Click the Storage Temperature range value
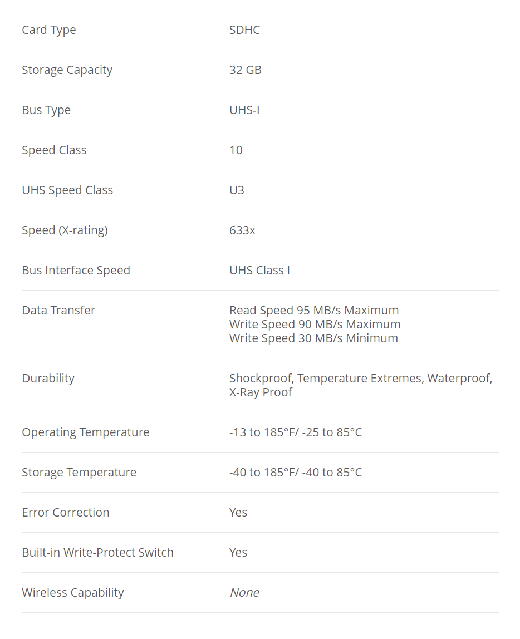Viewport: 520px width, 639px height. (x=296, y=473)
